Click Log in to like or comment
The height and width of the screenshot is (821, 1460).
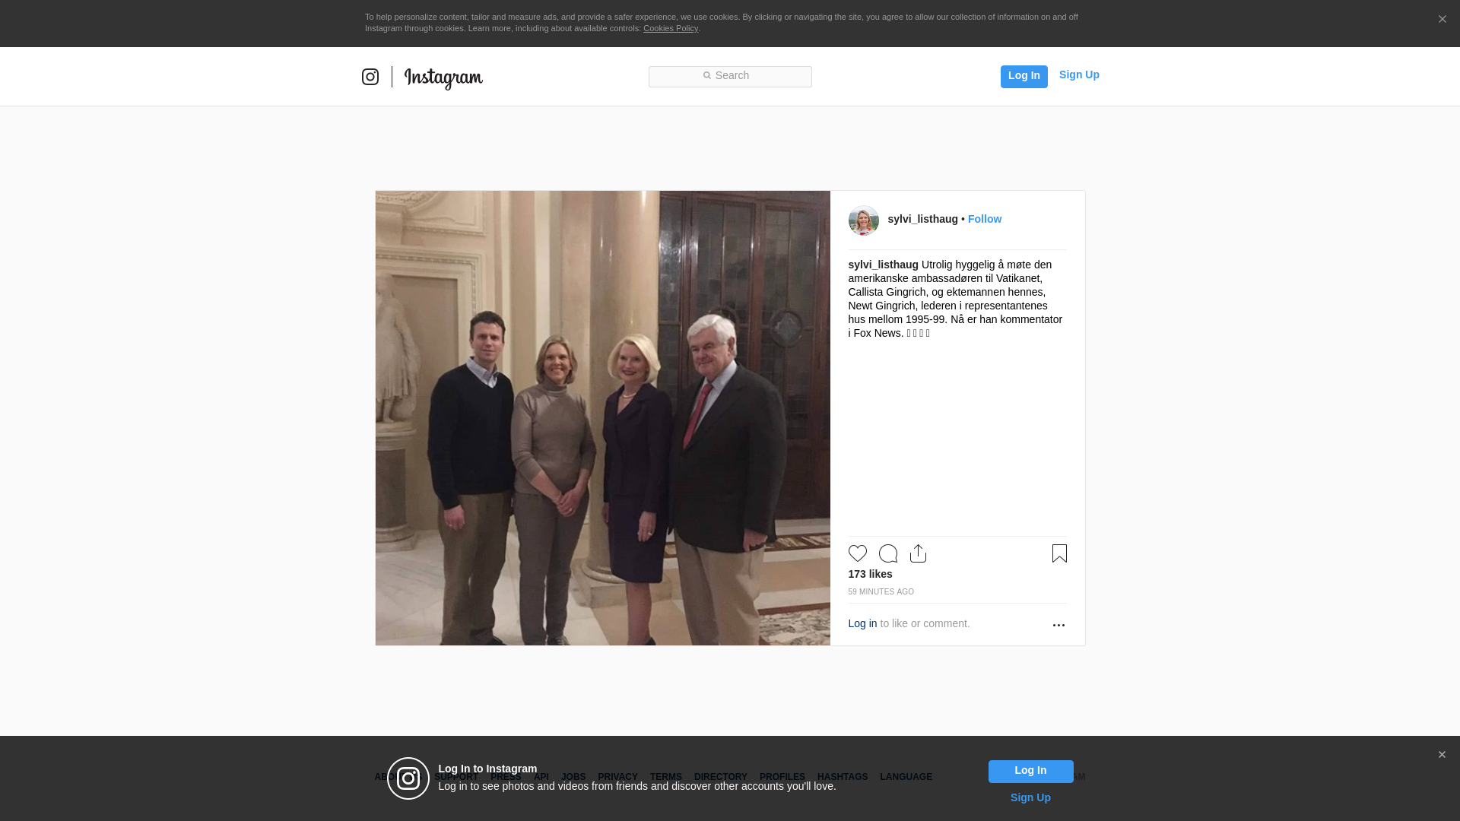[862, 623]
